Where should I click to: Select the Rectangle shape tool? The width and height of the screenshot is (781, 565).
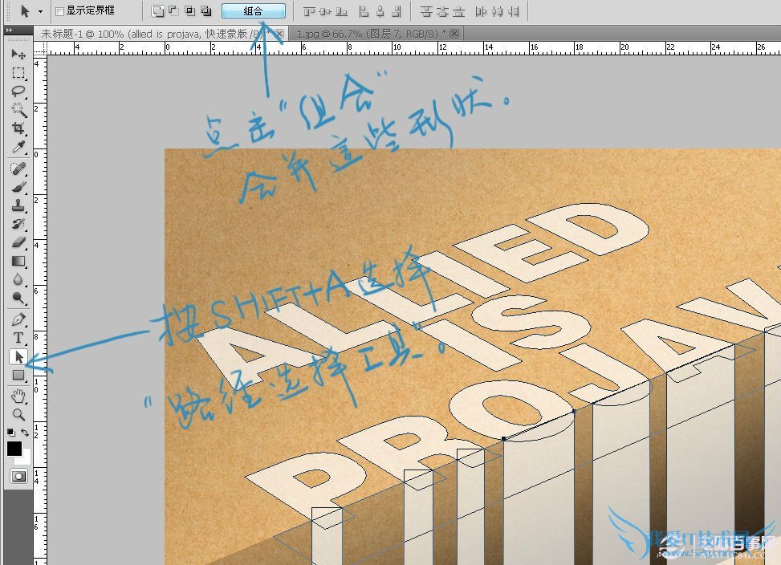tap(18, 375)
